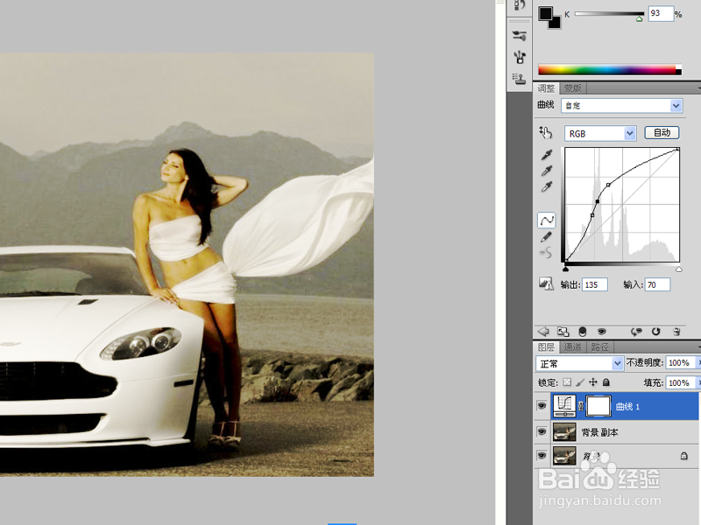Viewport: 701px width, 525px height.
Task: Select the white layer mask thumbnail
Action: 598,406
